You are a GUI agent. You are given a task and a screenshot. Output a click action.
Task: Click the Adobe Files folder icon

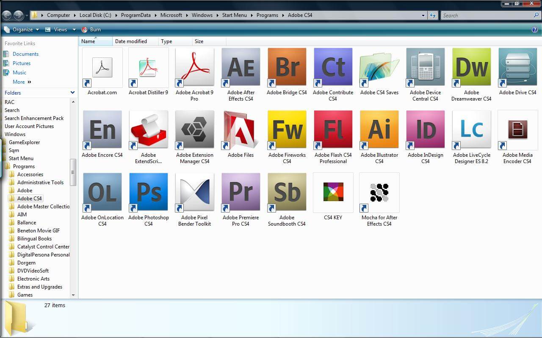tap(241, 130)
